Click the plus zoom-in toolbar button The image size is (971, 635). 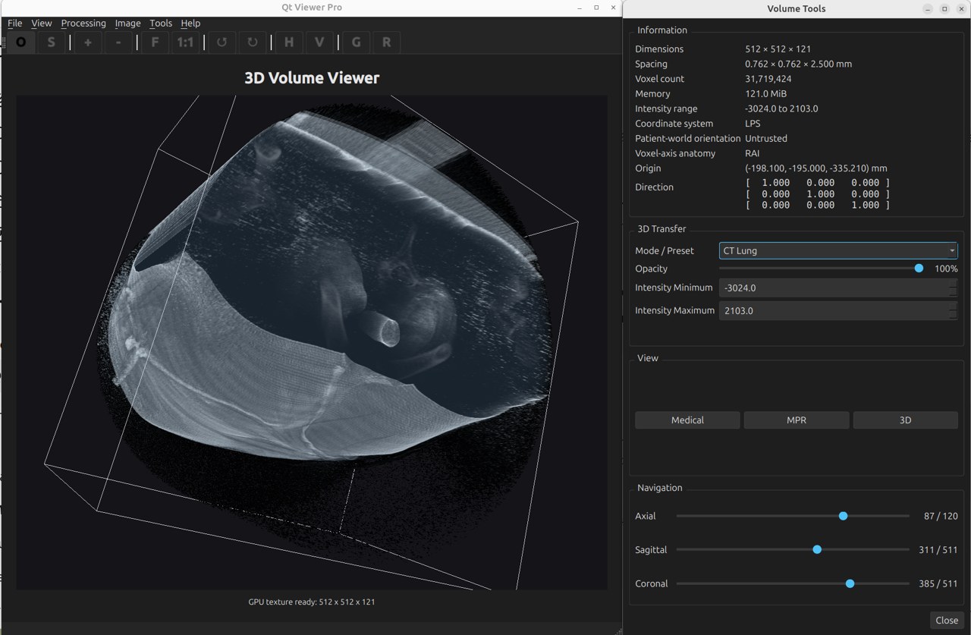[x=88, y=42]
